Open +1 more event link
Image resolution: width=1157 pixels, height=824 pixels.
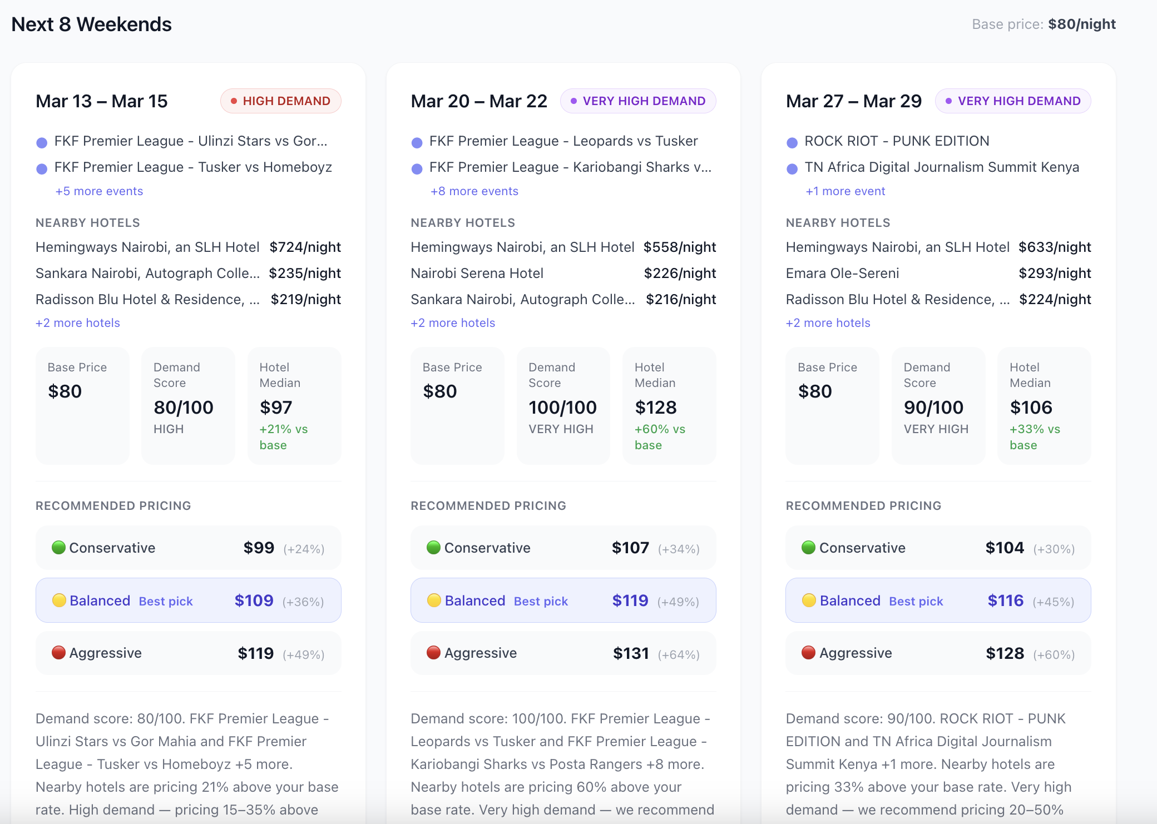(x=845, y=191)
